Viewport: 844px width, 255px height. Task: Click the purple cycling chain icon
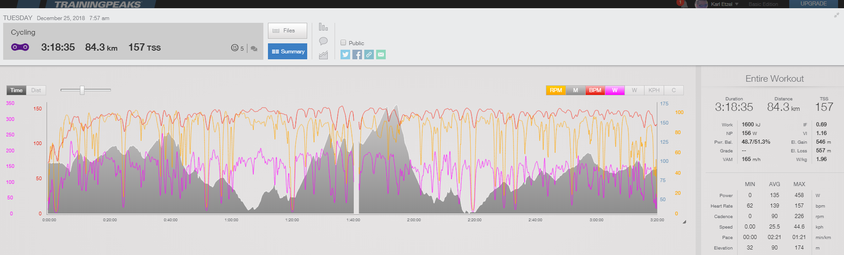pyautogui.click(x=20, y=47)
